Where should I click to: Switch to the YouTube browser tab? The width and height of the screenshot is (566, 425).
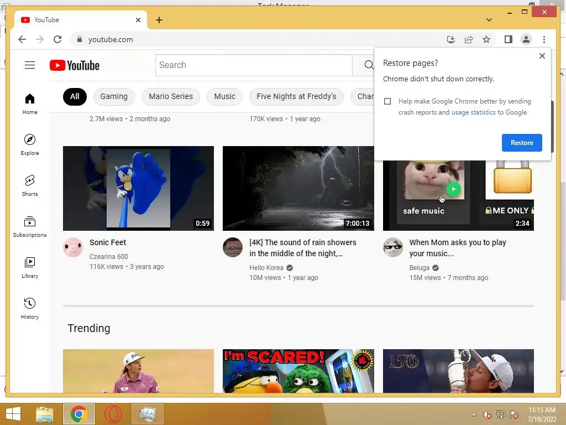80,20
